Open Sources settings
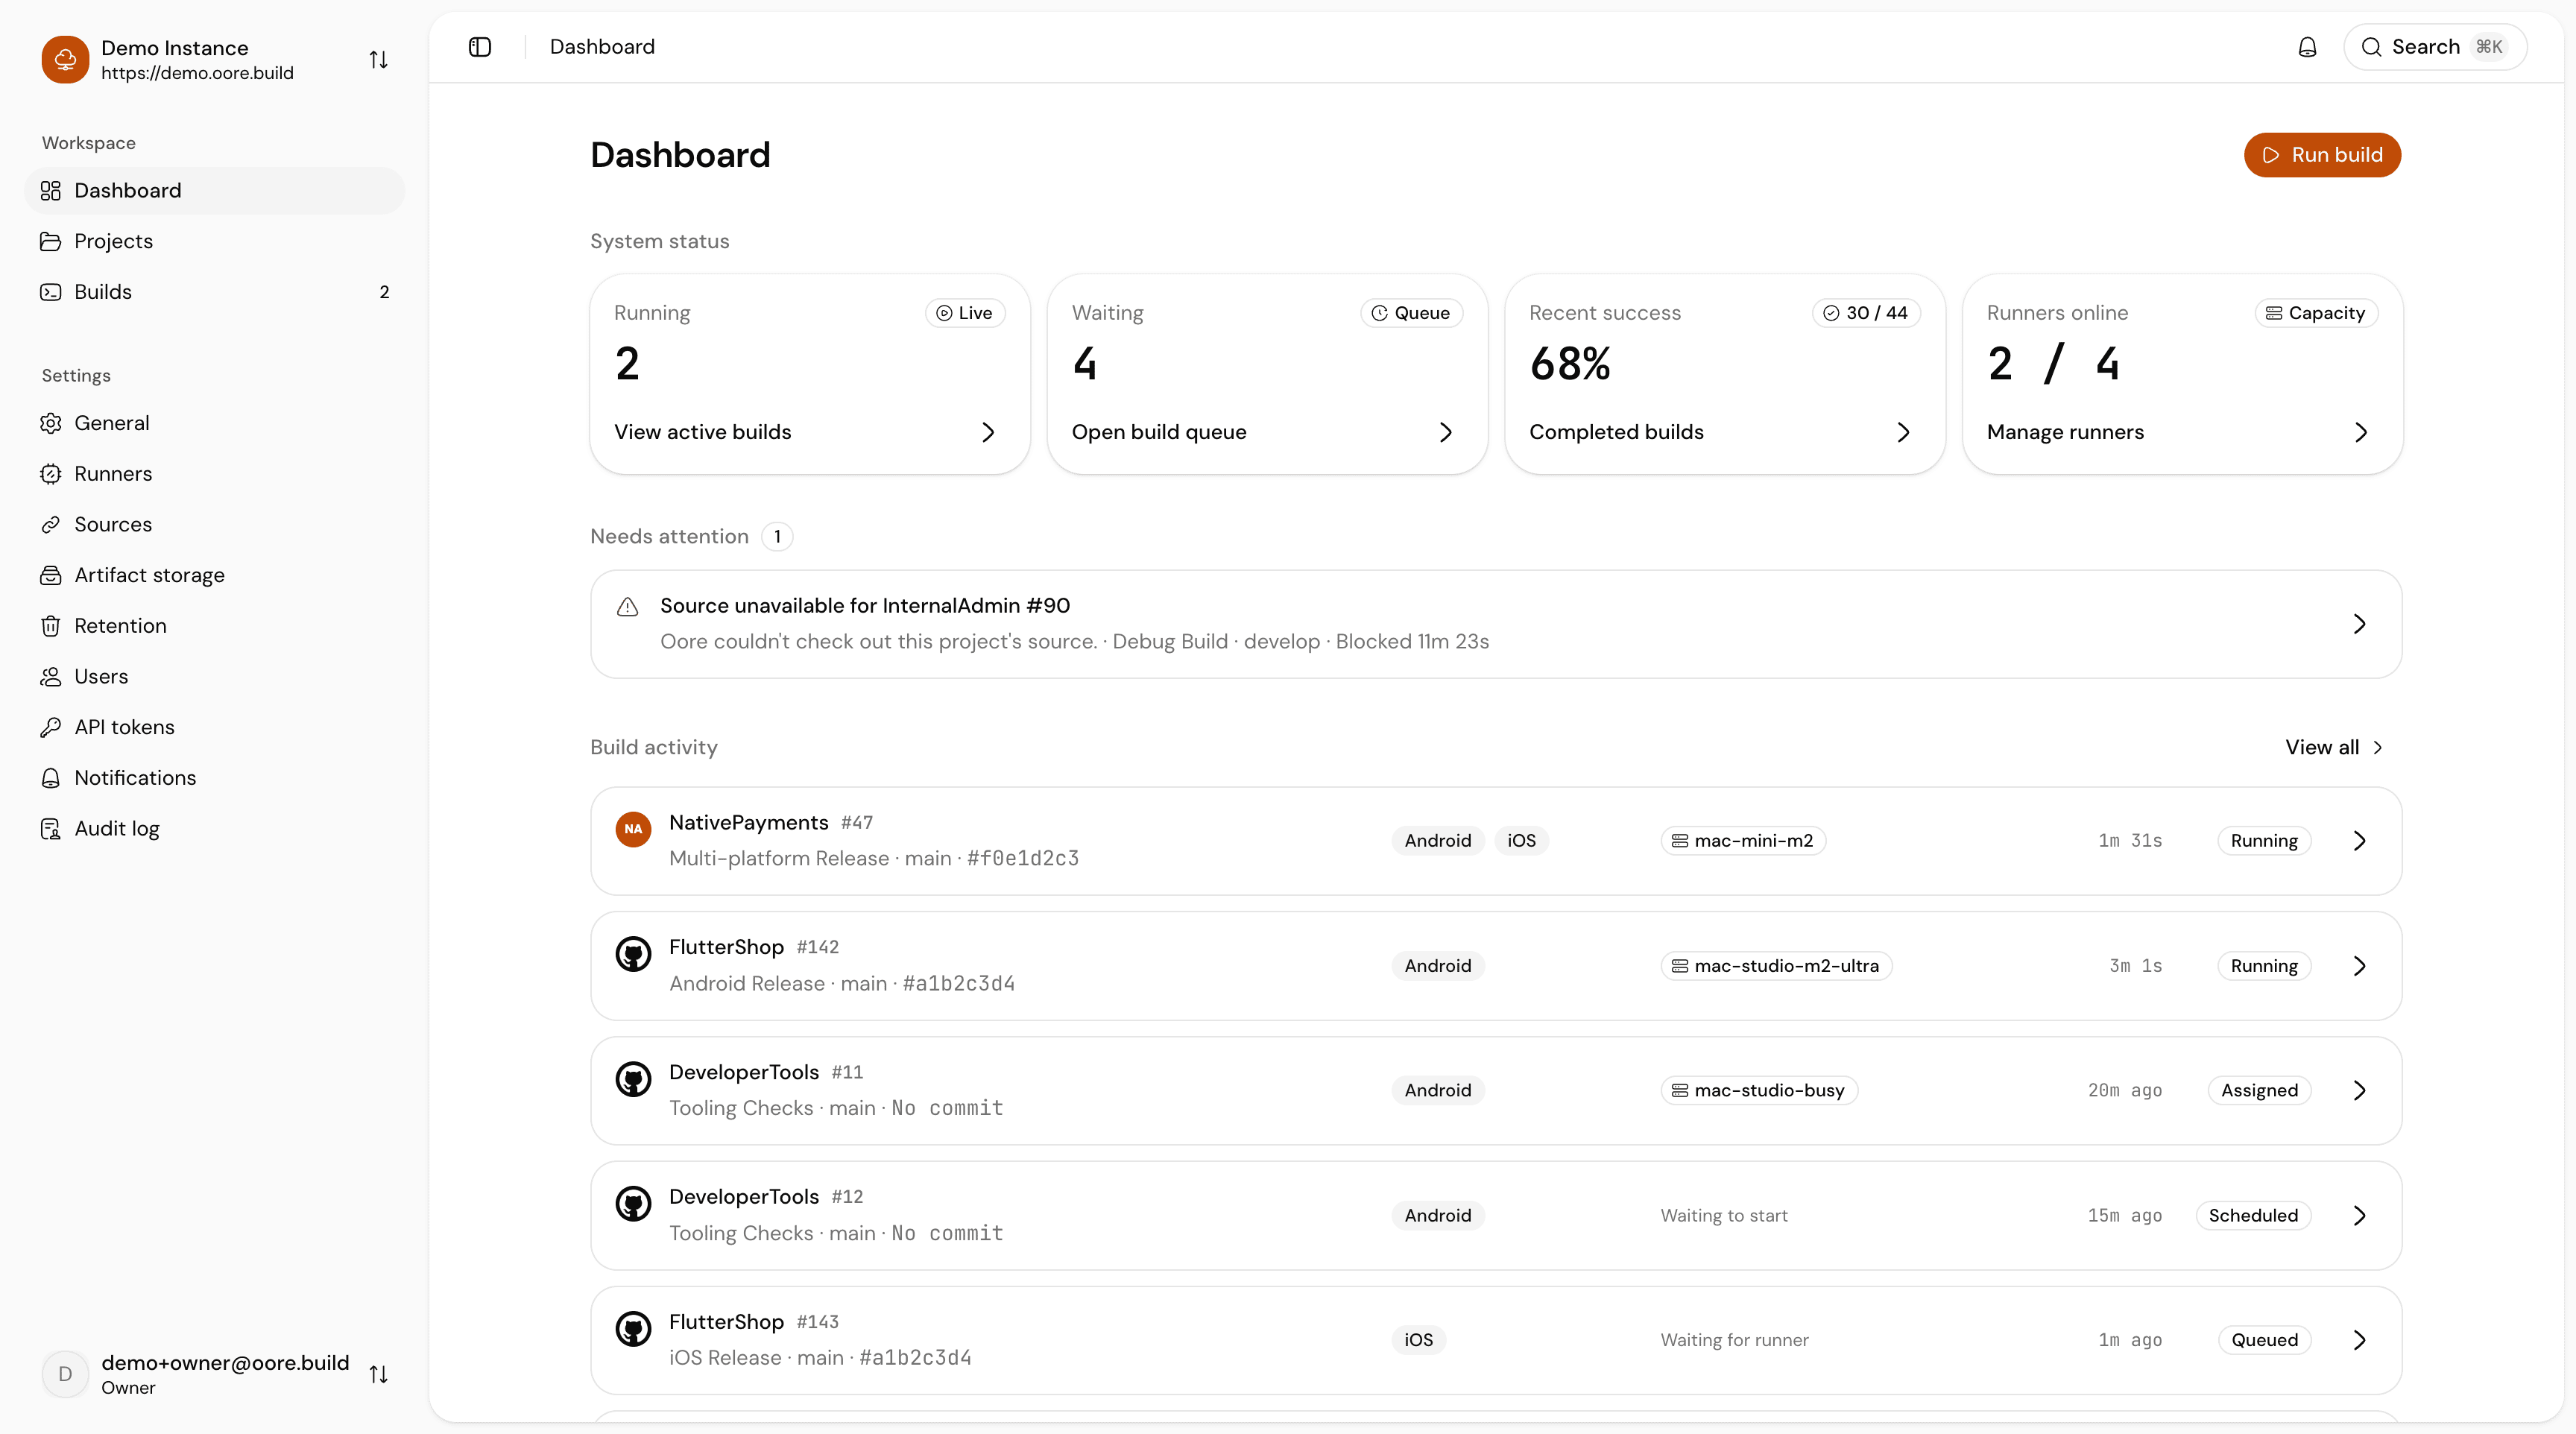 coord(214,524)
